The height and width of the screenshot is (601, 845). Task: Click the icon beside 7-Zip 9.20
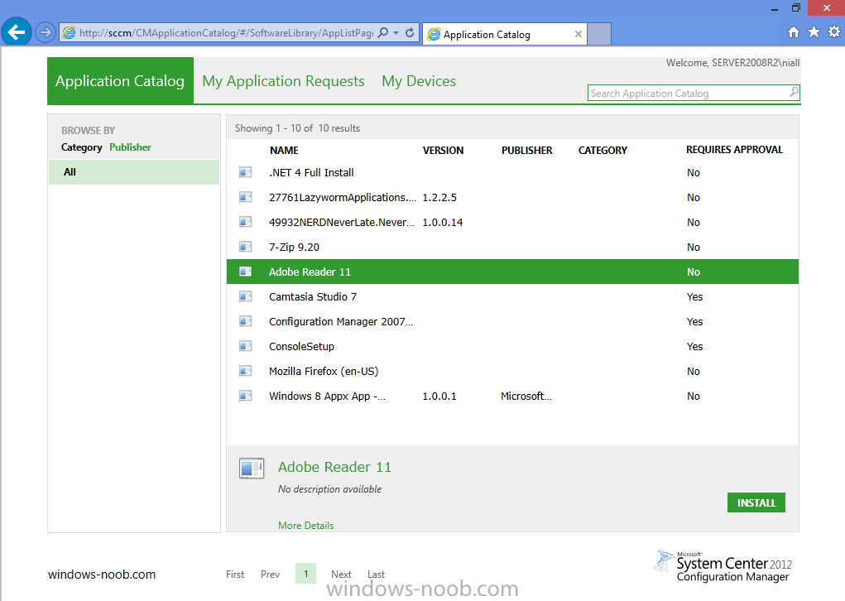point(245,247)
